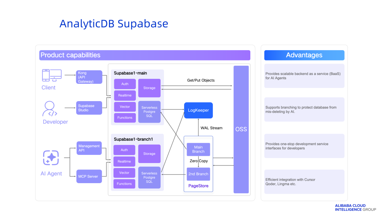
Task: Click the PageStore label
Action: [198, 186]
